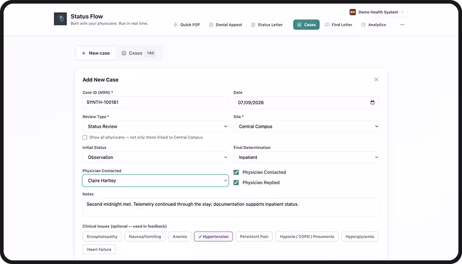Click the Date input field text

pos(251,103)
